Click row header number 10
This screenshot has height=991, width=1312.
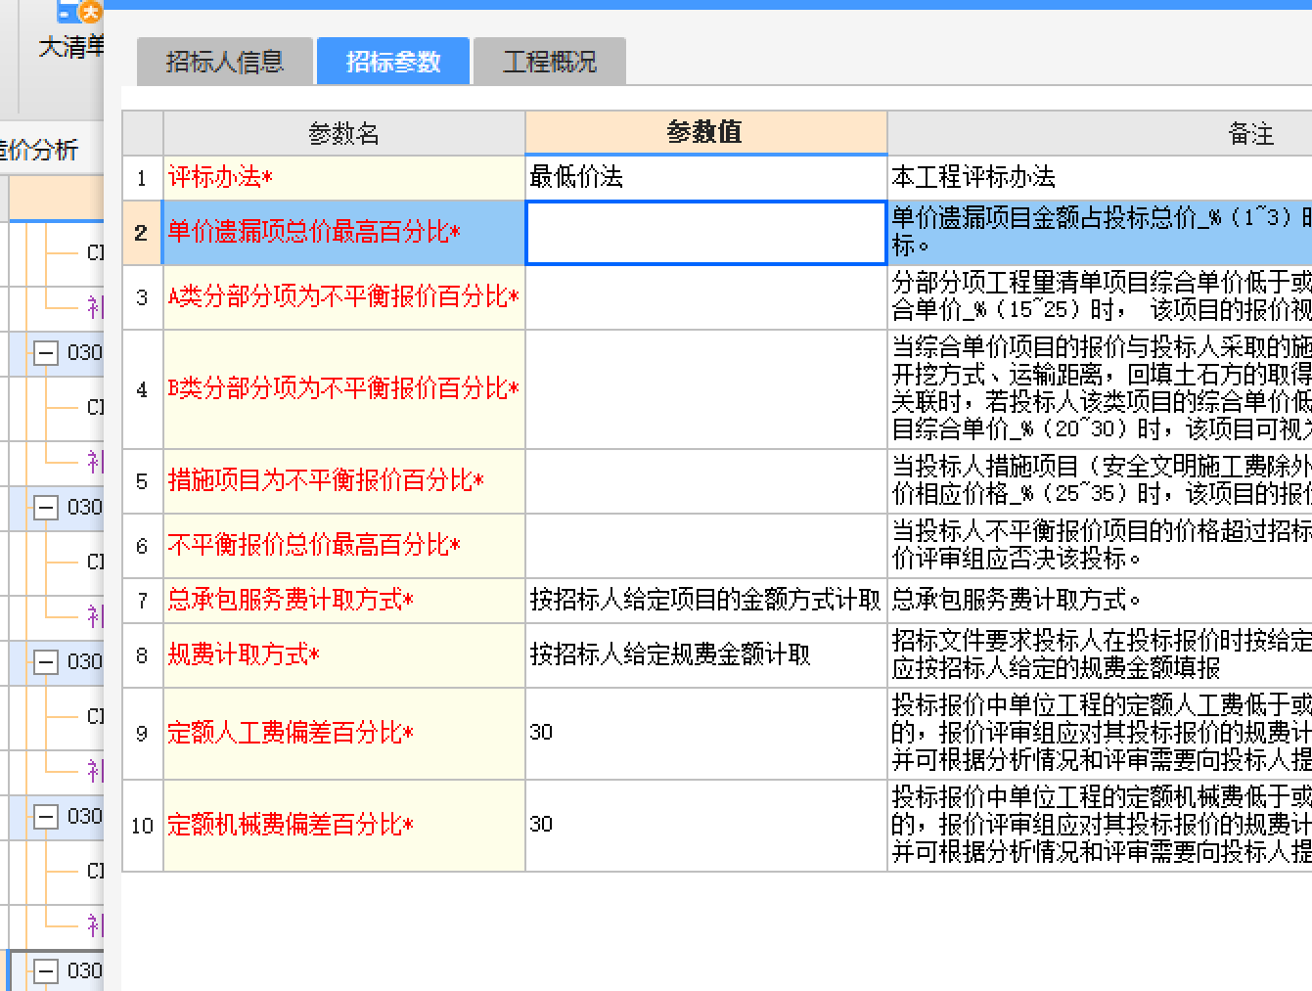pyautogui.click(x=143, y=825)
